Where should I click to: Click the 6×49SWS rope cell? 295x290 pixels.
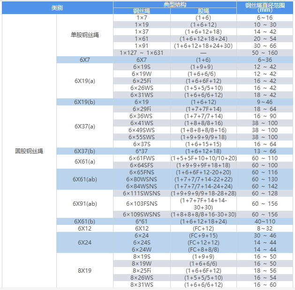coord(142,130)
